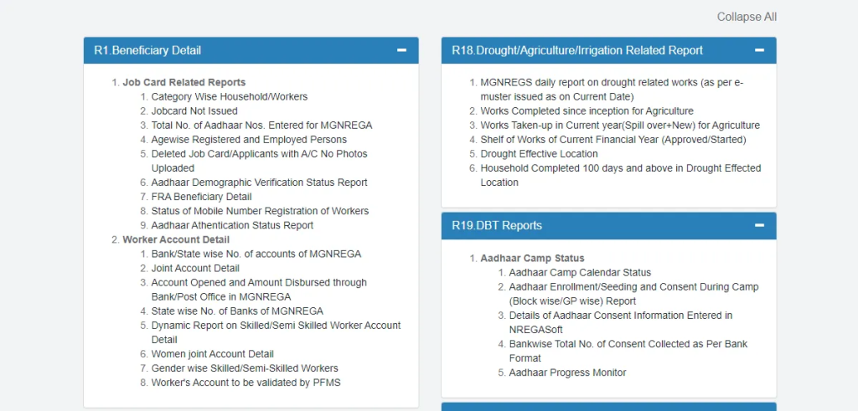
Task: Select the Aadhaar Camp Status heading
Action: tap(532, 258)
